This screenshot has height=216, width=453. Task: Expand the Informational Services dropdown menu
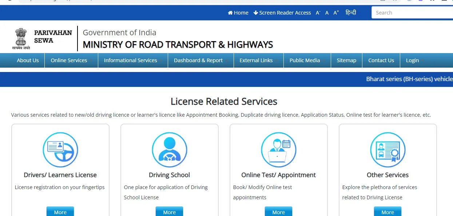click(132, 60)
